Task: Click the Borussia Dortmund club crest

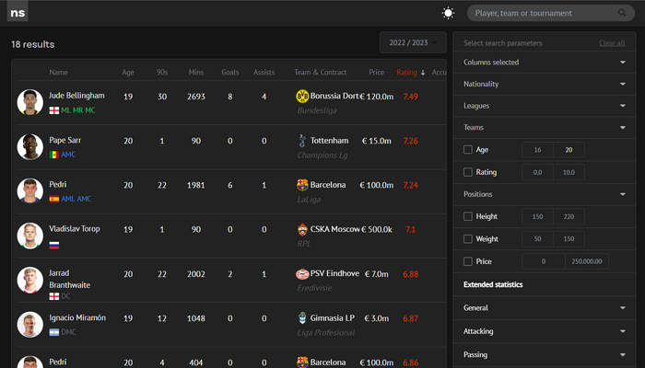Action: tap(301, 96)
